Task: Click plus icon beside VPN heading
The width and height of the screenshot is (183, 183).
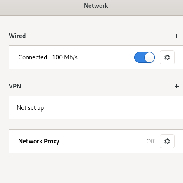Action: click(177, 86)
